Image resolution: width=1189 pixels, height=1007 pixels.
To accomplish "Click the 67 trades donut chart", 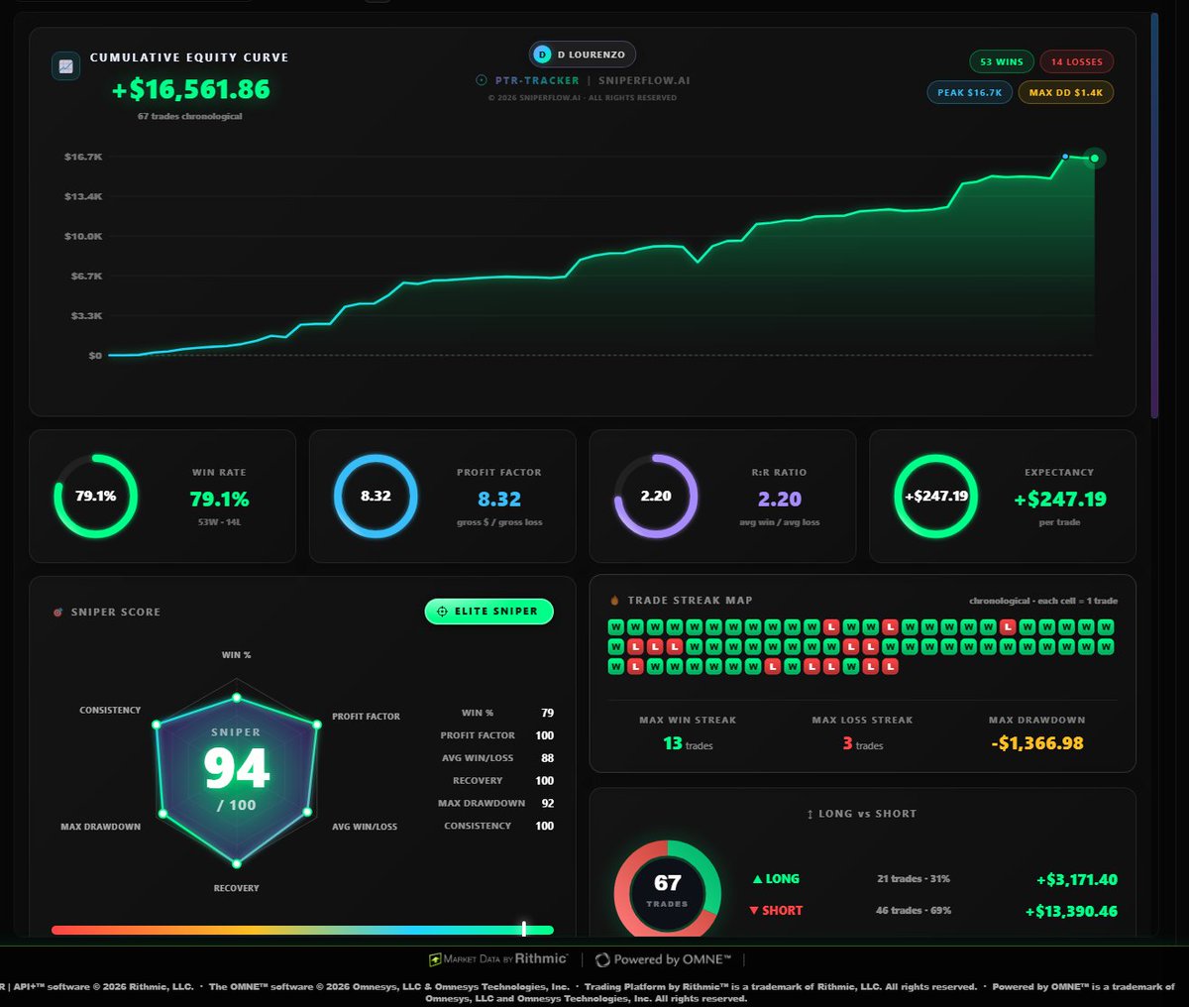I will (667, 889).
